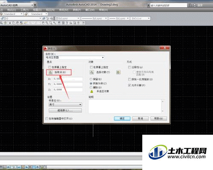Select the Zoom Realtime magnifier tool
The image size is (213, 170).
(x=47, y=23)
